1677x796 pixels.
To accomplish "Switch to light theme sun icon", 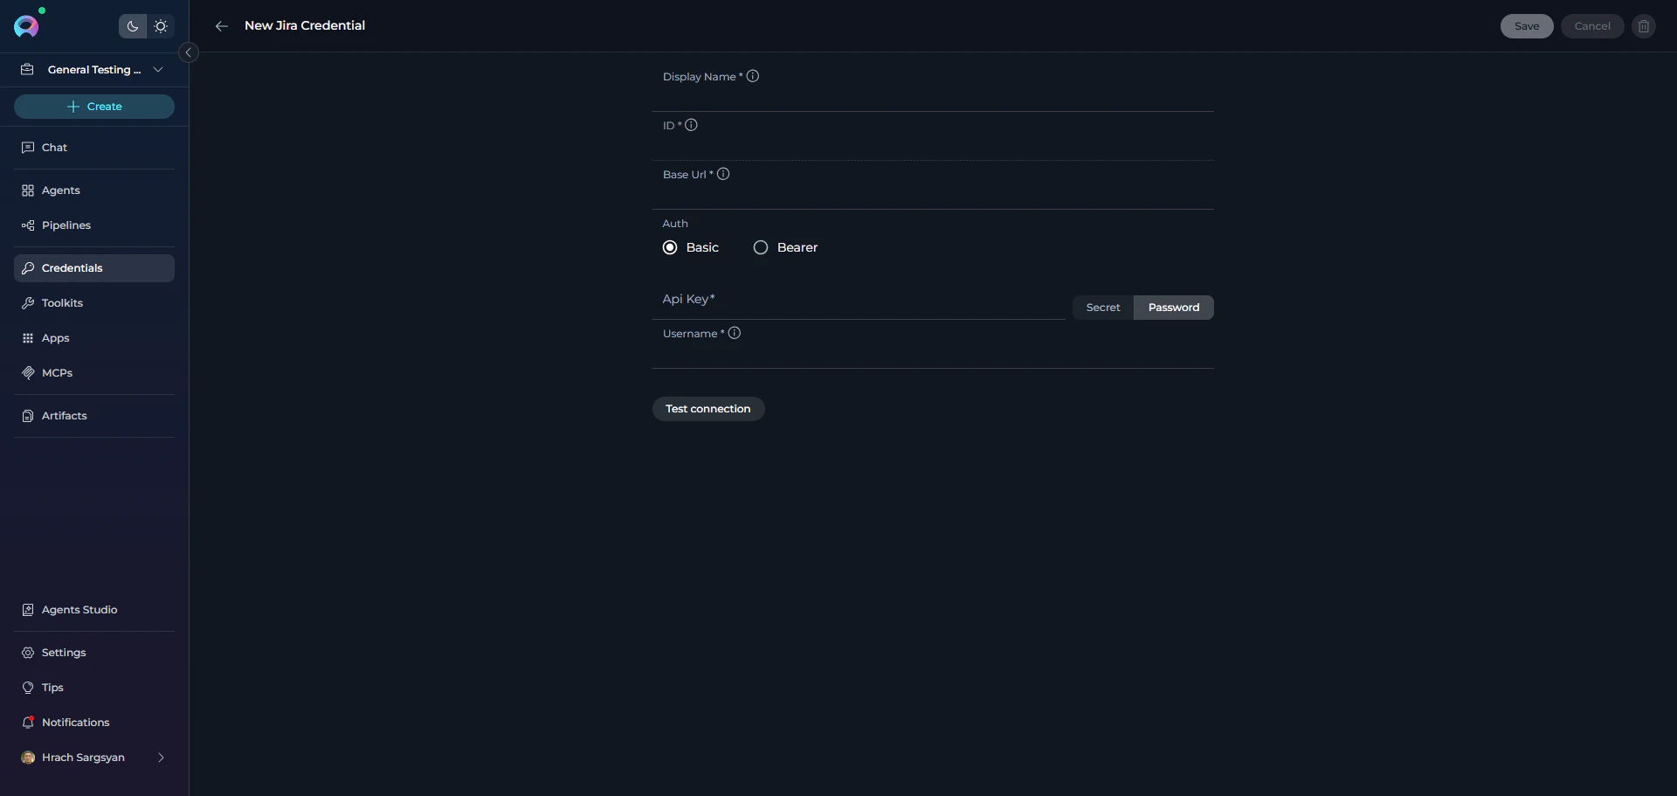I will coord(161,26).
